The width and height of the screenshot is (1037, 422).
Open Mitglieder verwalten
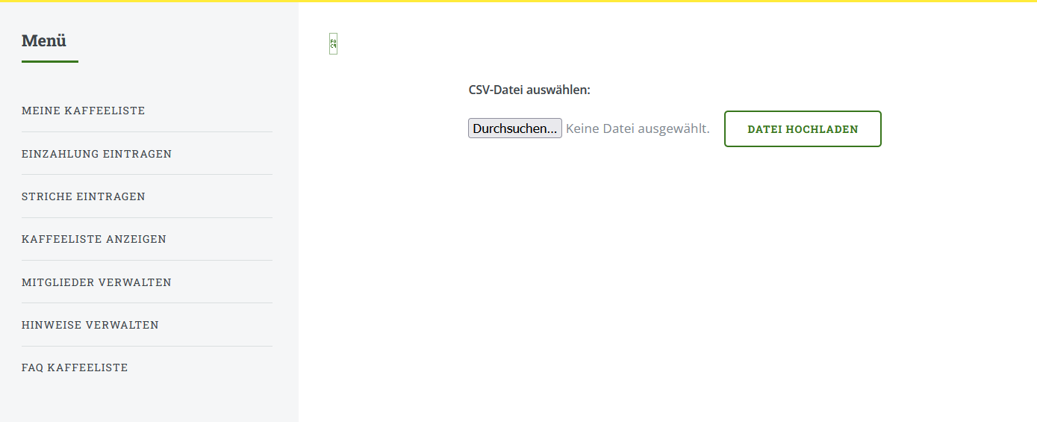pyautogui.click(x=96, y=282)
